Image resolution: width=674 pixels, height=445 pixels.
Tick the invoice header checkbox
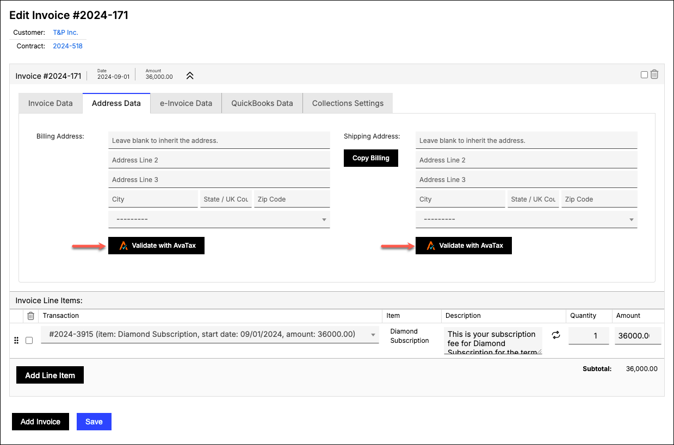pyautogui.click(x=644, y=75)
